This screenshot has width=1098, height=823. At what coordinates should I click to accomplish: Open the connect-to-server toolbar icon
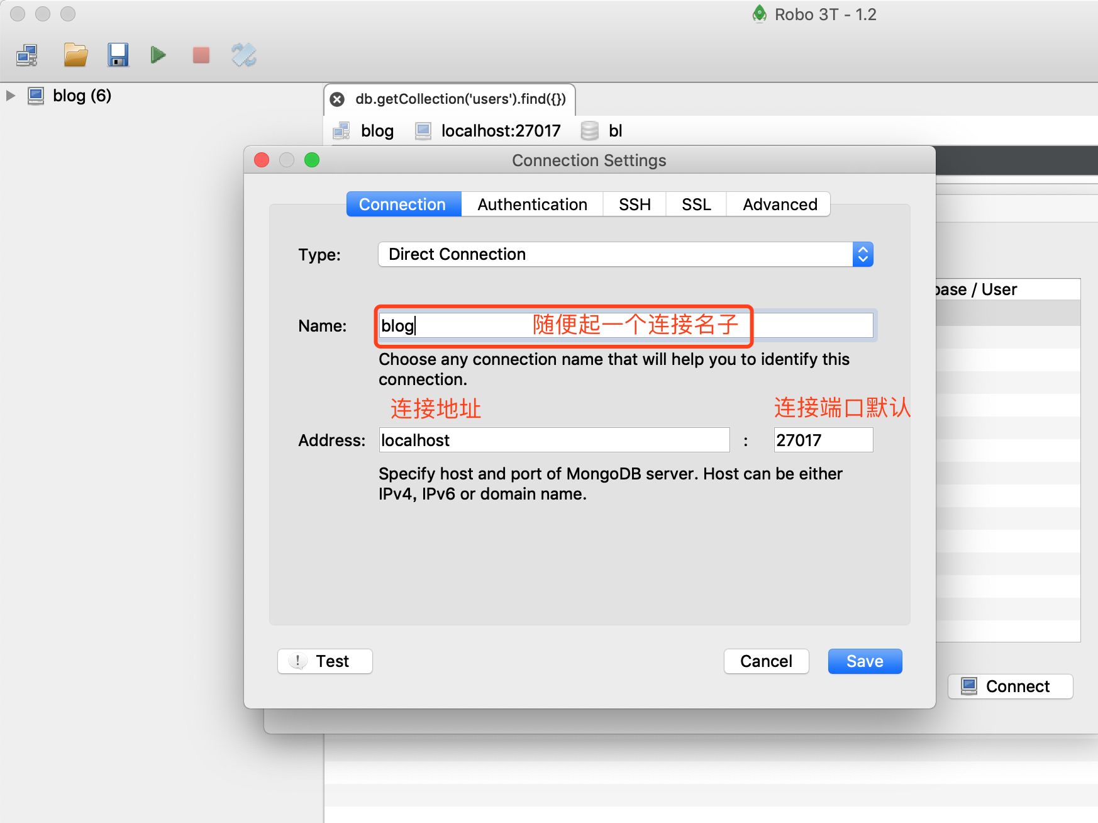pos(27,55)
